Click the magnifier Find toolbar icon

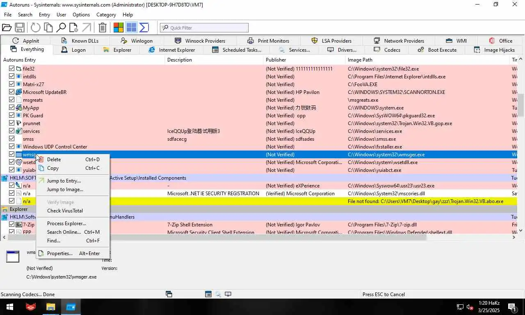(x=61, y=27)
